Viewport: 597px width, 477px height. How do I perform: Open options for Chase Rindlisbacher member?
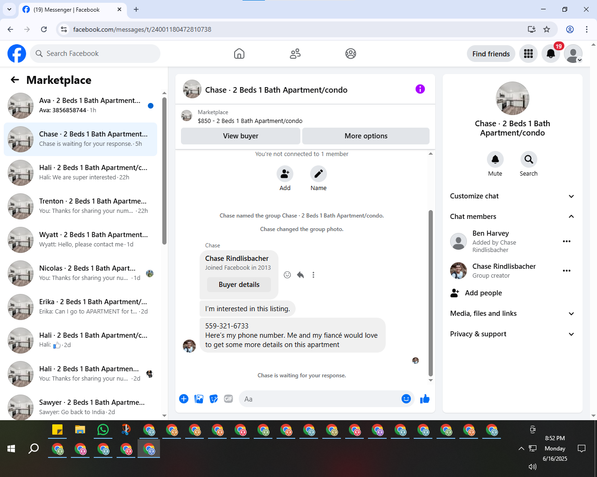click(x=567, y=271)
